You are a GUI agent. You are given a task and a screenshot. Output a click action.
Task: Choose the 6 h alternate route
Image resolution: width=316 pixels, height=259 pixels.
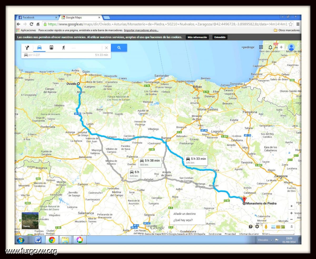[x=134, y=174]
